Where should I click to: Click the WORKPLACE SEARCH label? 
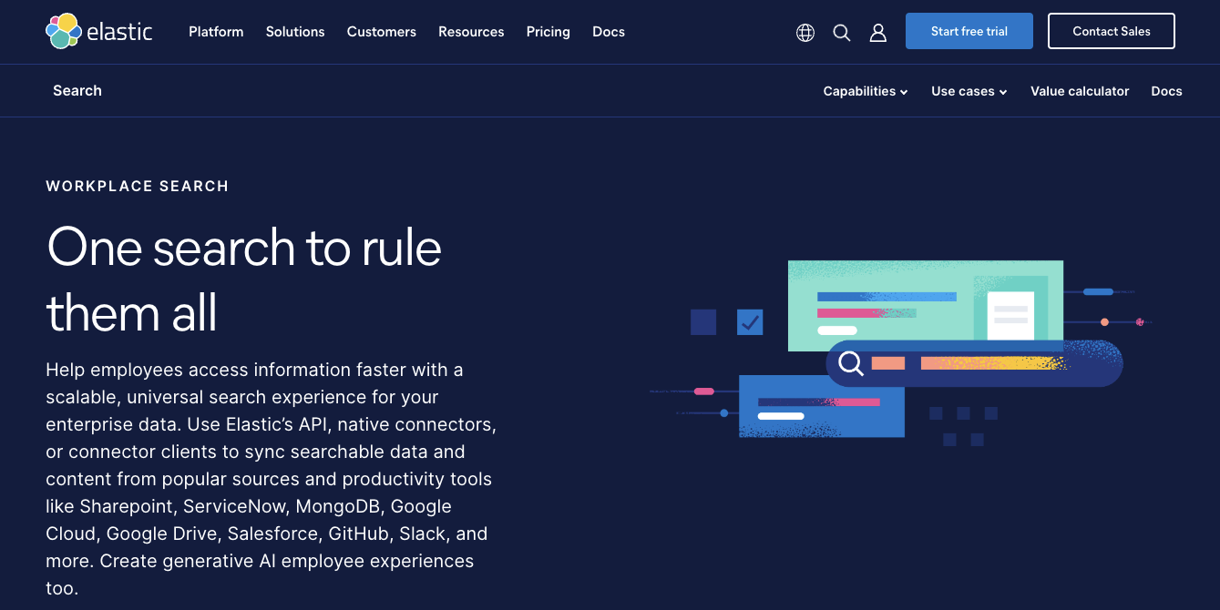pyautogui.click(x=138, y=186)
